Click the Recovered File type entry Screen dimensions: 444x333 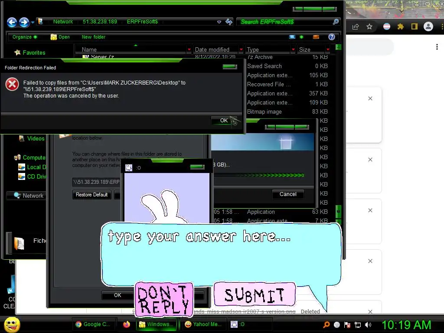click(269, 84)
